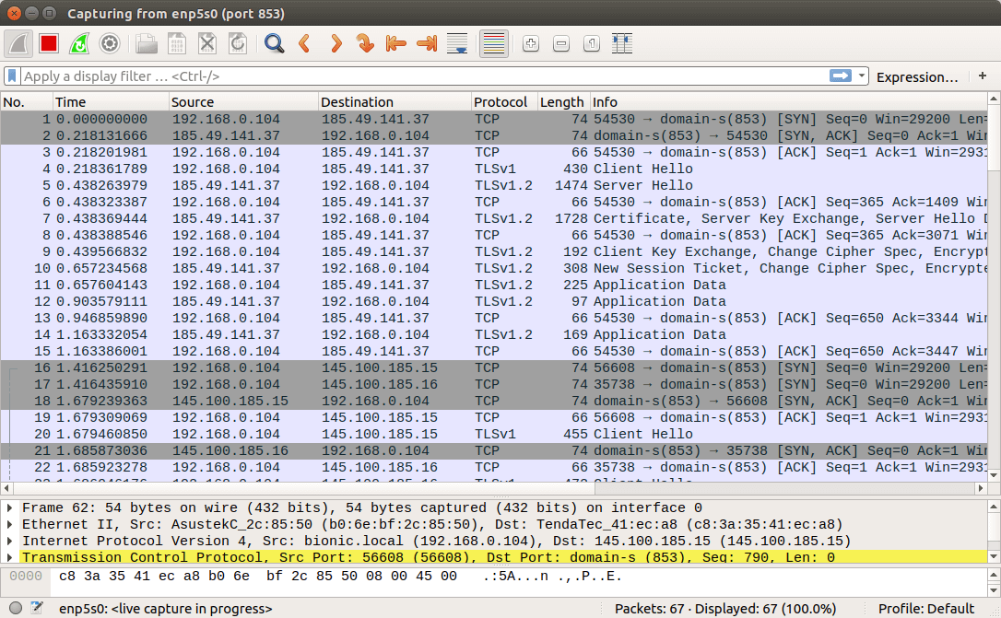Add a filter button with plus

[983, 76]
